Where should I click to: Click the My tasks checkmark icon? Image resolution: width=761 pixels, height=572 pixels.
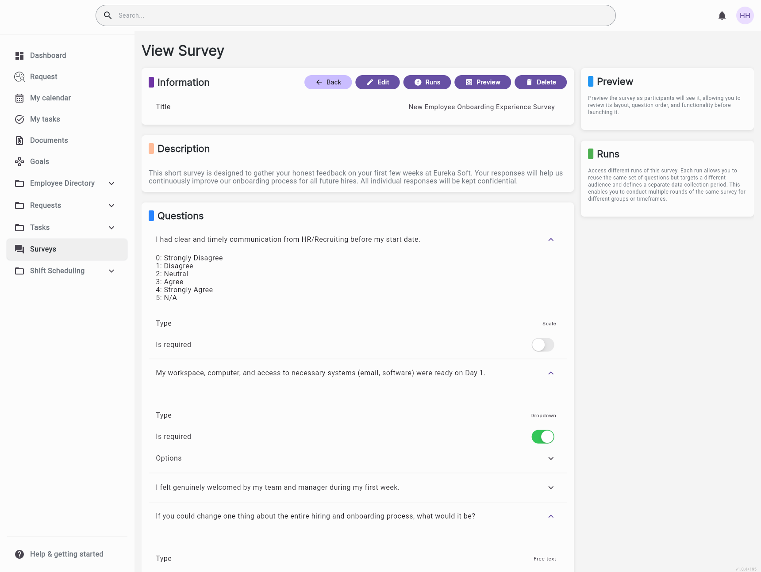click(19, 119)
